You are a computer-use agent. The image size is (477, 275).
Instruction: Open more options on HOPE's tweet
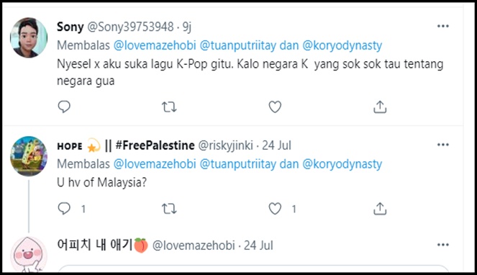click(x=443, y=145)
